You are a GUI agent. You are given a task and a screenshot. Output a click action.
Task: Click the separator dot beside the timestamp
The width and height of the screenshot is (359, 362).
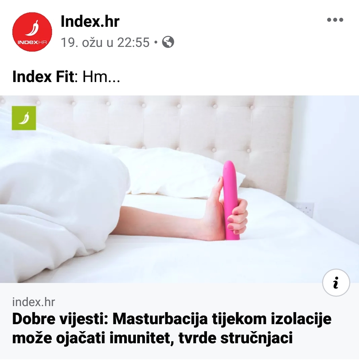tap(156, 43)
